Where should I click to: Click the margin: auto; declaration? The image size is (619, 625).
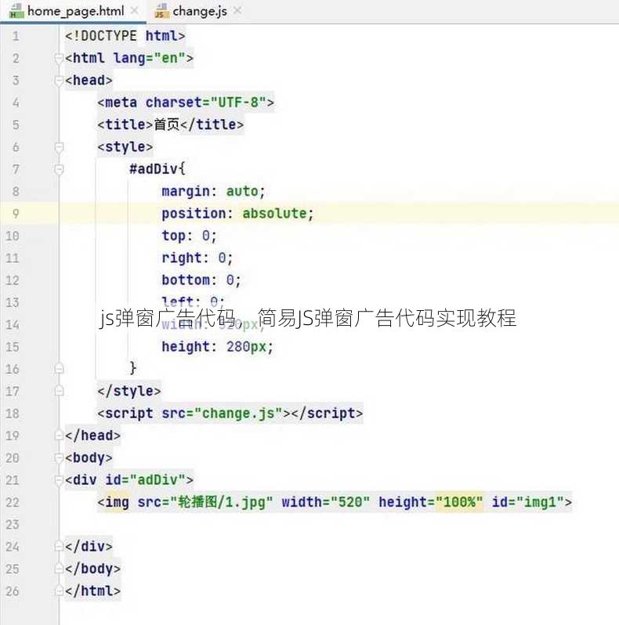pyautogui.click(x=213, y=191)
